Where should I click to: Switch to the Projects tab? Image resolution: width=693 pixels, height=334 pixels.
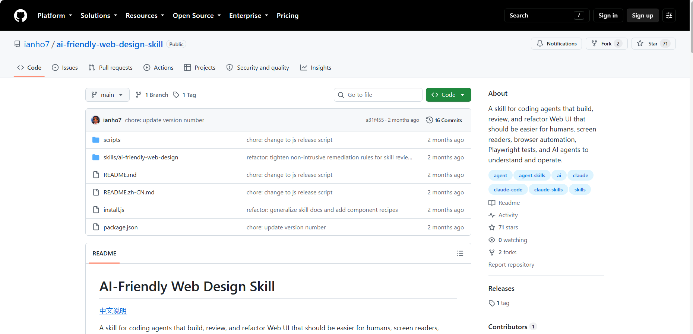(x=200, y=67)
